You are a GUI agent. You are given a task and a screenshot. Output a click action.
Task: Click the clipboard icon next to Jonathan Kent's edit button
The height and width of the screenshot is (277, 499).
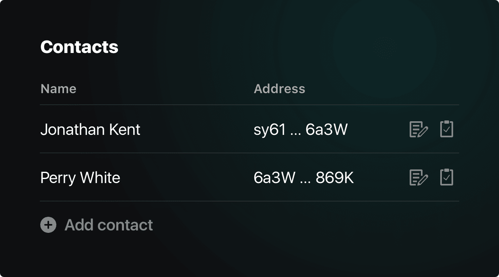click(x=447, y=129)
